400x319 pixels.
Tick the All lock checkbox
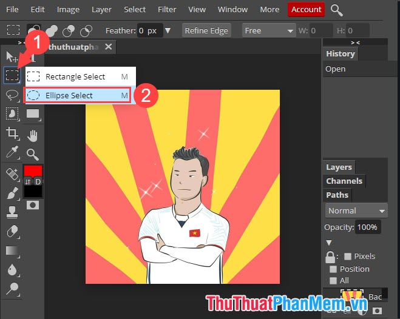click(333, 280)
